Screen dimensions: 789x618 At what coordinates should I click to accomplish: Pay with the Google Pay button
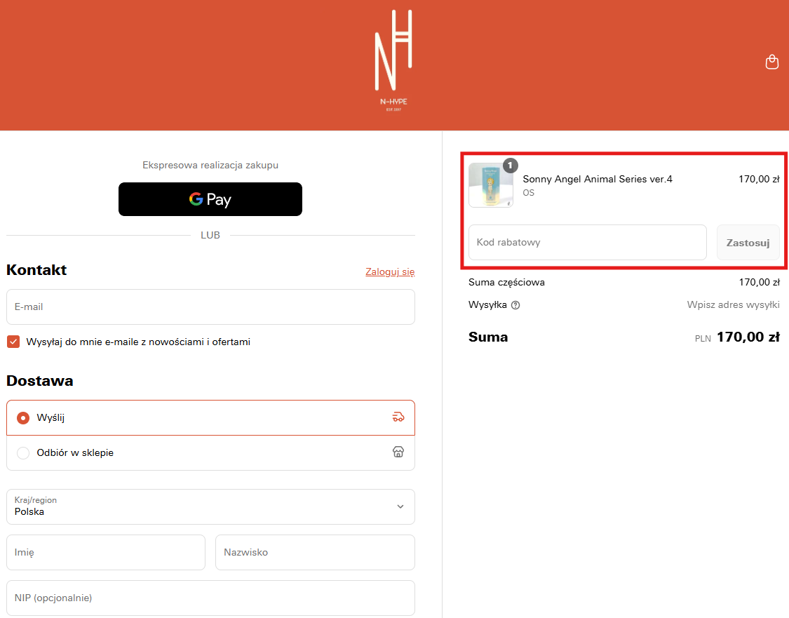point(210,199)
